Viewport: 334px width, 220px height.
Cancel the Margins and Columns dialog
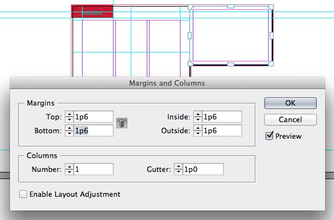290,119
